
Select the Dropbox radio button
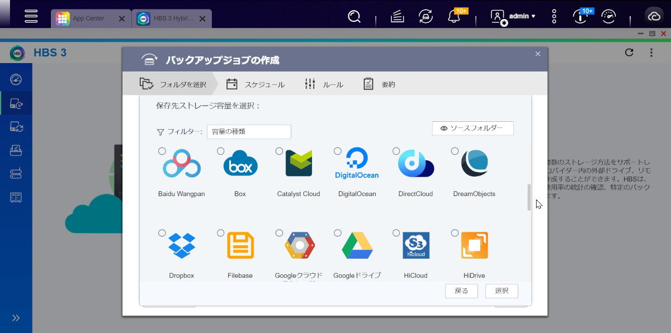[x=162, y=233]
